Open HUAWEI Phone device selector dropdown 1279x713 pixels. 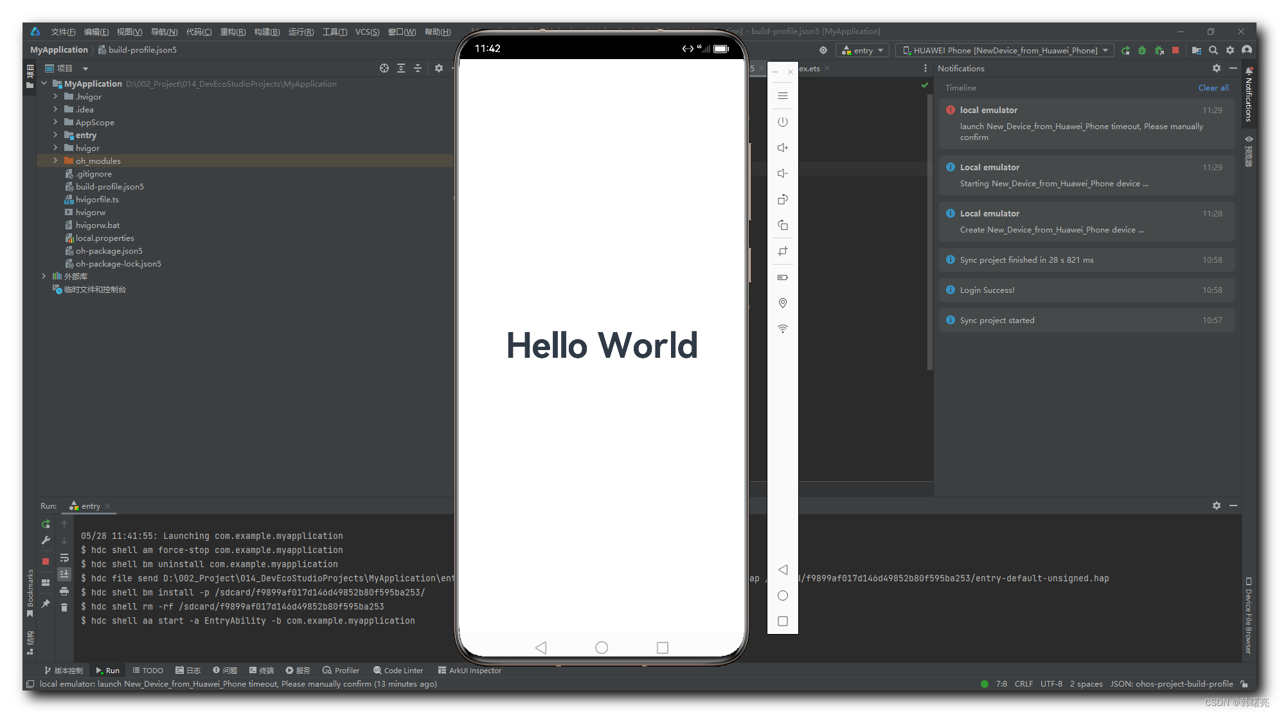point(1005,50)
